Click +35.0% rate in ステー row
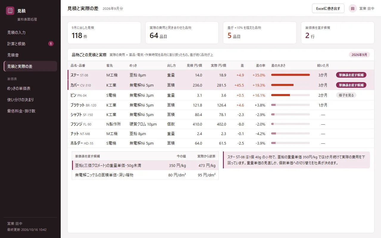The width and height of the screenshot is (381, 238). click(259, 75)
